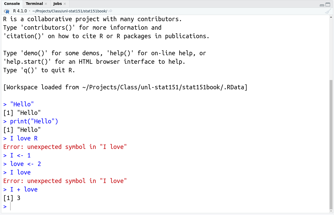This screenshot has height=215, width=334.
Task: Switch to the Terminal tab
Action: (x=34, y=4)
